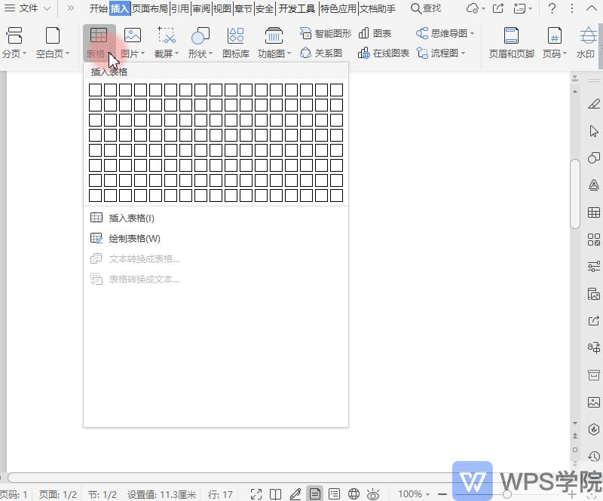Switch to the 页面布局 ribbon tab
603x501 pixels.
pos(150,8)
